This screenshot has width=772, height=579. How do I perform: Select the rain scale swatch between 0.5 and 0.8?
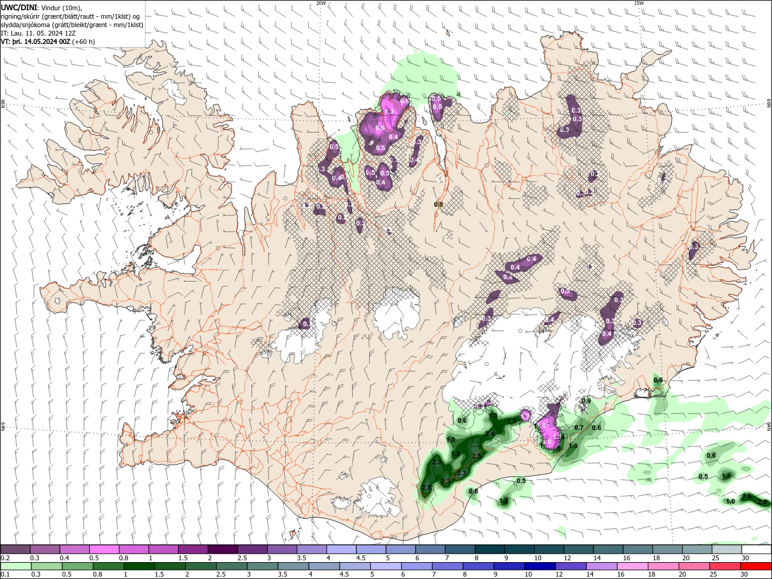[77, 566]
